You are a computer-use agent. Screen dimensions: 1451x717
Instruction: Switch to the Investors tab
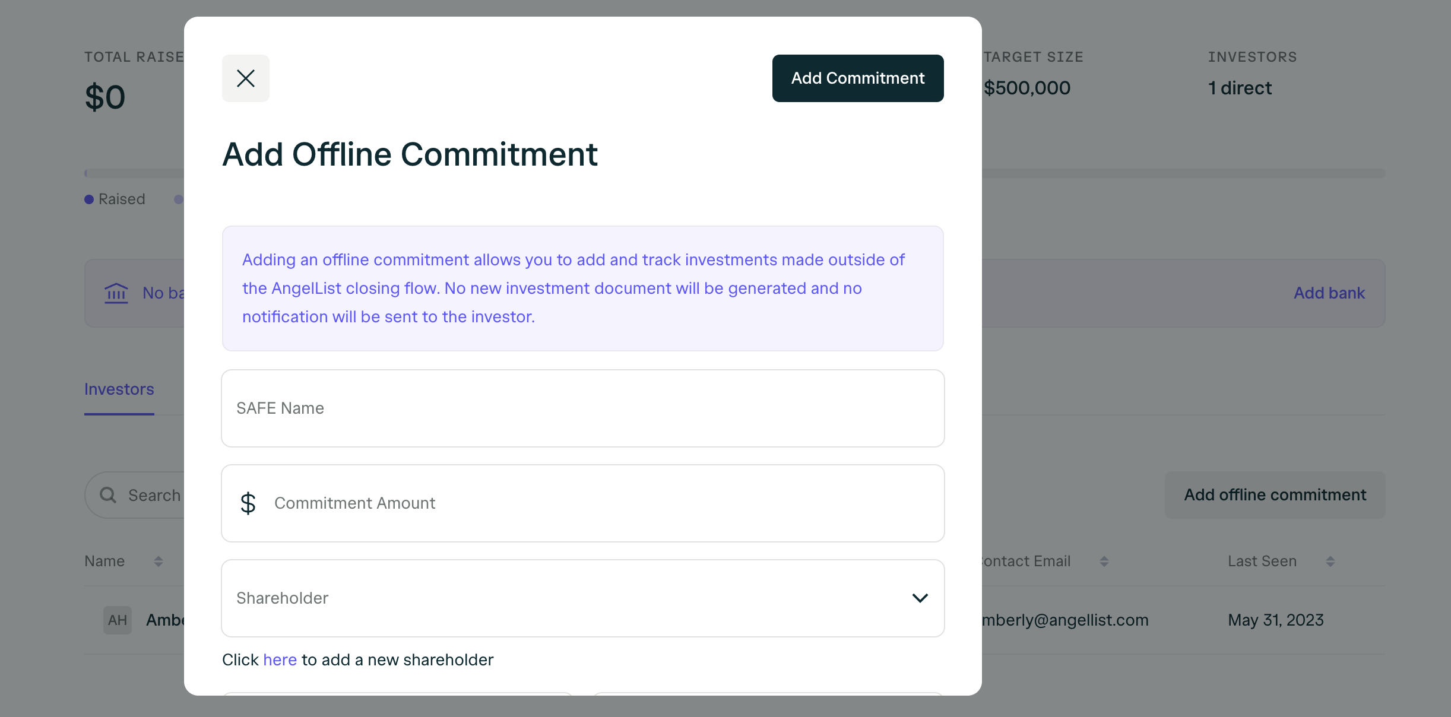pyautogui.click(x=119, y=389)
